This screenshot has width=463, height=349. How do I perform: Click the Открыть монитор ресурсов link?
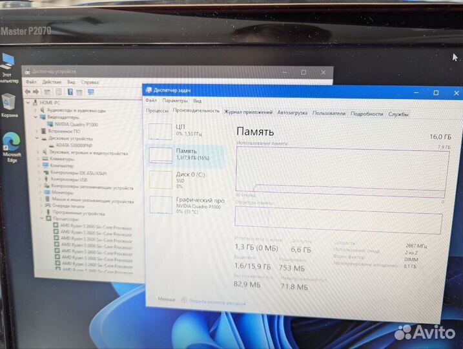coord(218,302)
